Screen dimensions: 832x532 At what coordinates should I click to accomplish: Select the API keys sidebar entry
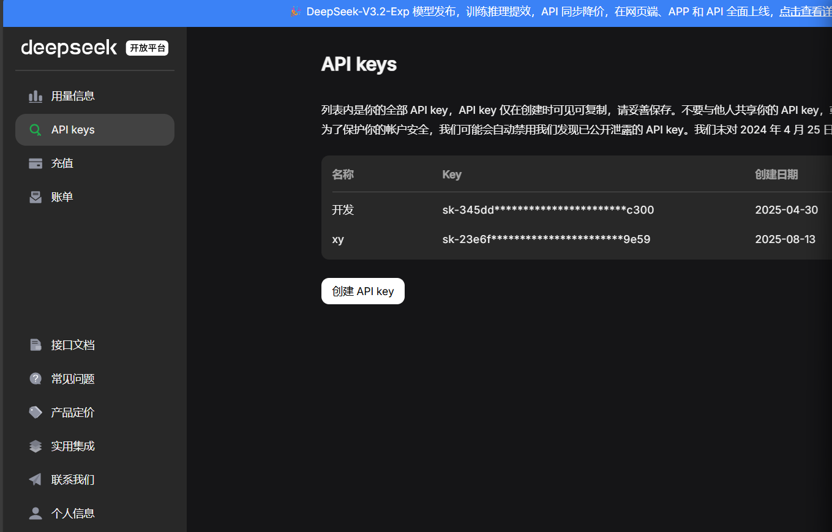tap(73, 130)
